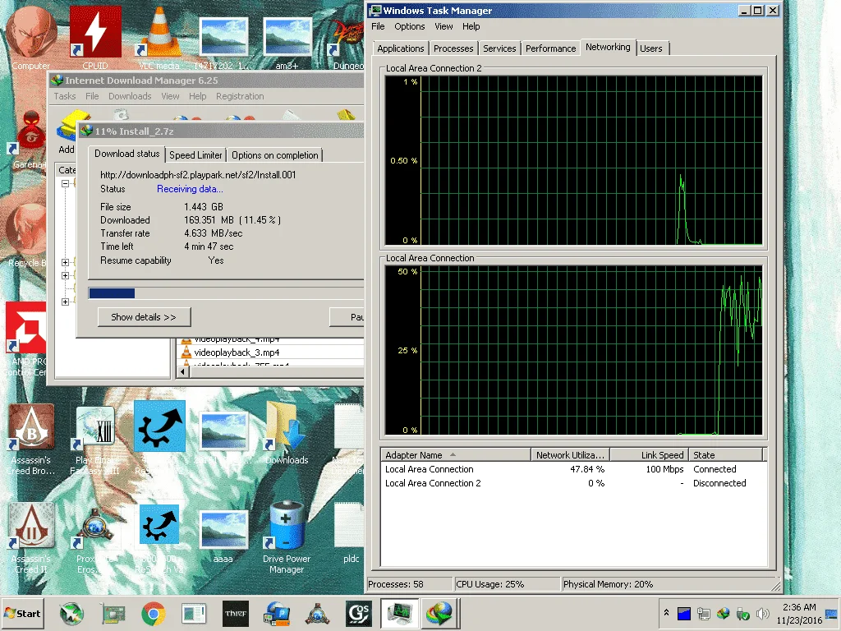The height and width of the screenshot is (631, 841).
Task: Open the Start menu
Action: (x=23, y=613)
